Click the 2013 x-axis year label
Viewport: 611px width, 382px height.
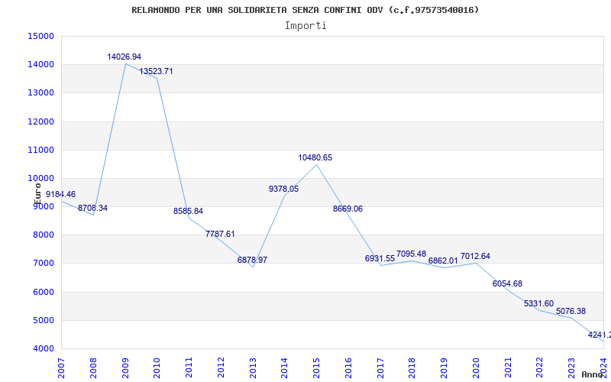(x=253, y=368)
